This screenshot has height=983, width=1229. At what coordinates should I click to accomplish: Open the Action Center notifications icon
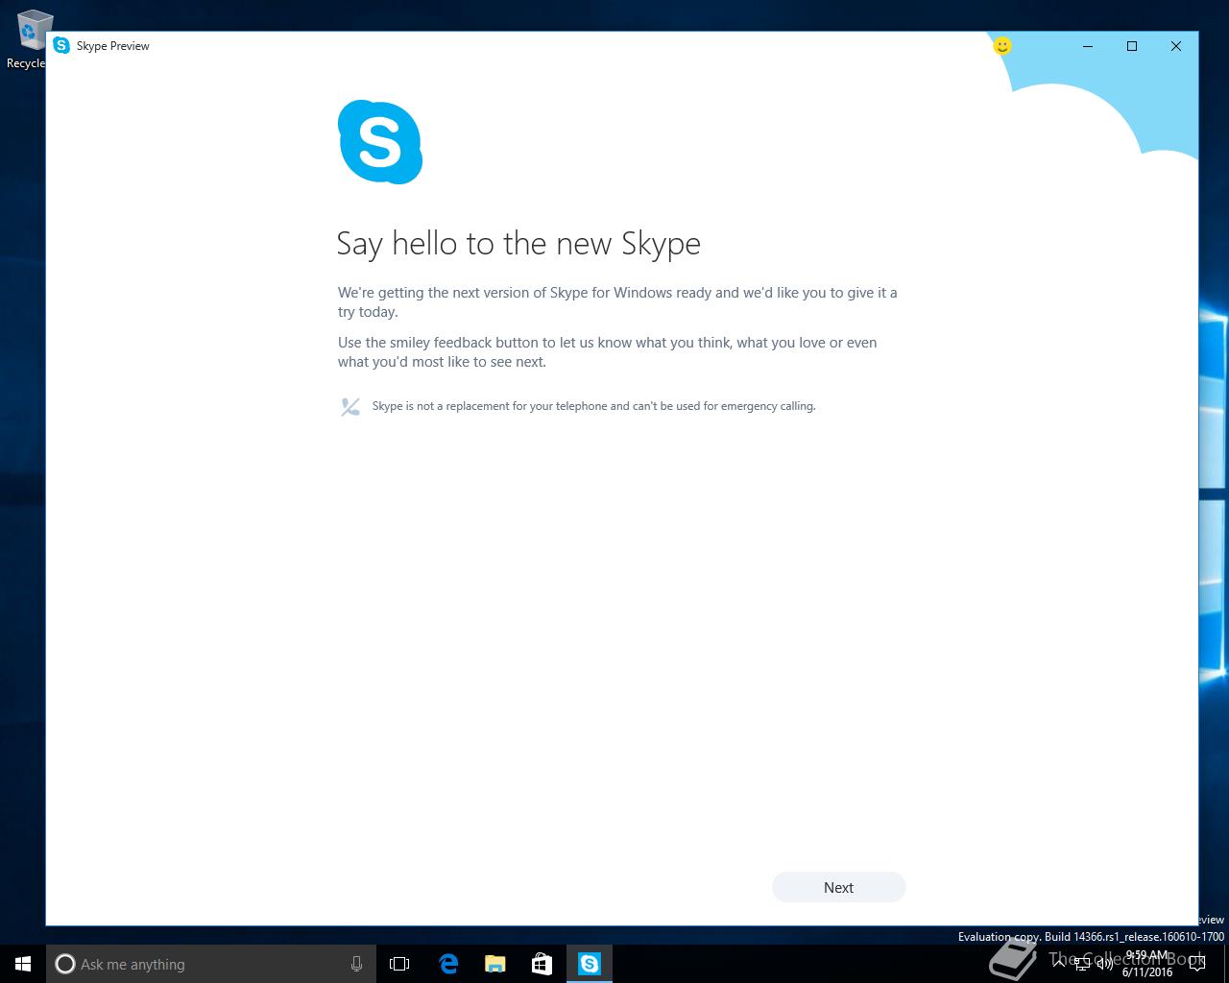tap(1196, 964)
